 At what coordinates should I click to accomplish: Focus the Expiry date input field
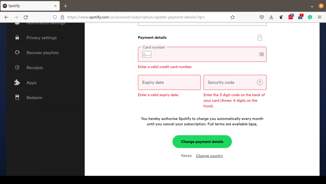pos(169,82)
